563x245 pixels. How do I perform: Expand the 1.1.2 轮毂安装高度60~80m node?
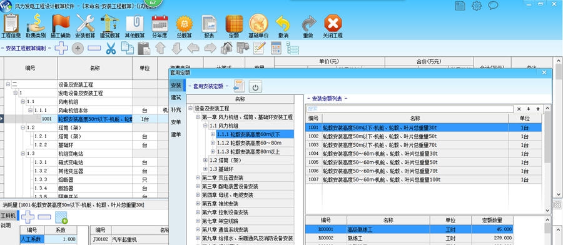[x=213, y=142]
